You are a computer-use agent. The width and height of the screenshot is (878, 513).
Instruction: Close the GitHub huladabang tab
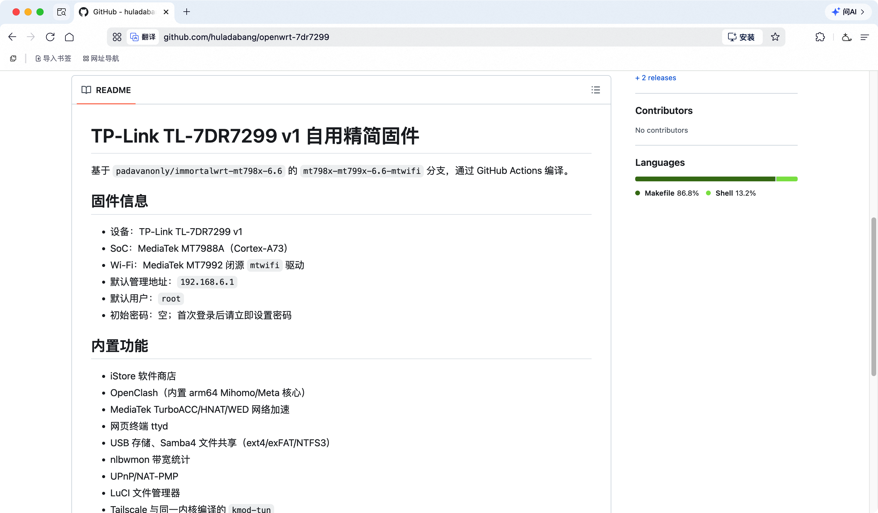[x=166, y=12]
